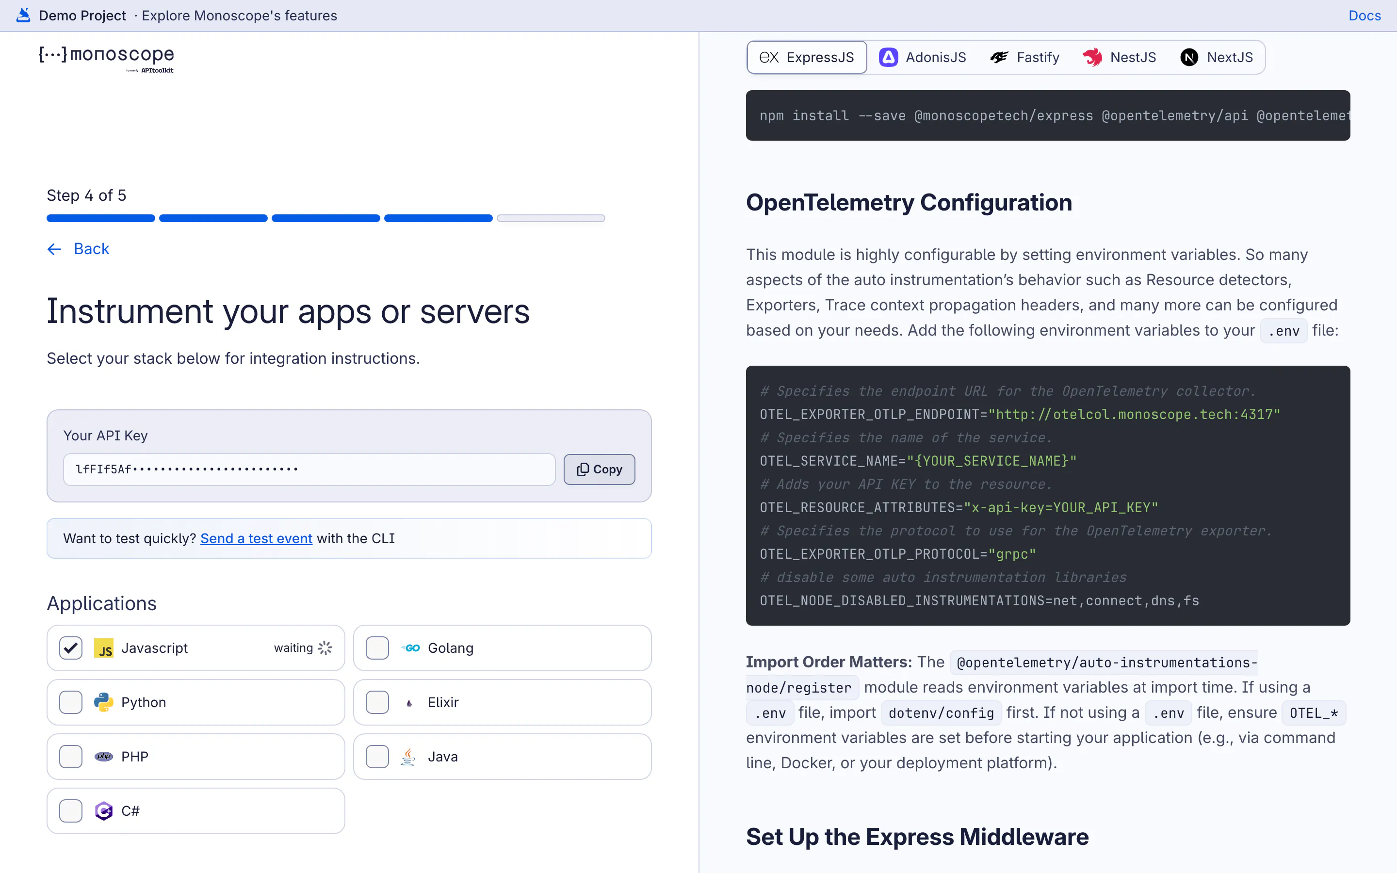This screenshot has width=1397, height=873.
Task: Open the Fastify tab
Action: pos(1024,57)
